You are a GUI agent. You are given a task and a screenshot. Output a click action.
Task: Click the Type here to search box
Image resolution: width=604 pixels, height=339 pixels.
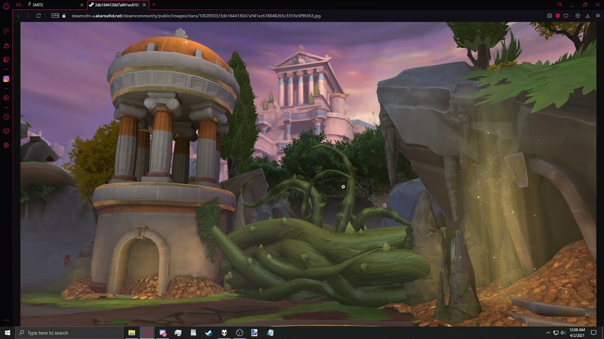(69, 333)
